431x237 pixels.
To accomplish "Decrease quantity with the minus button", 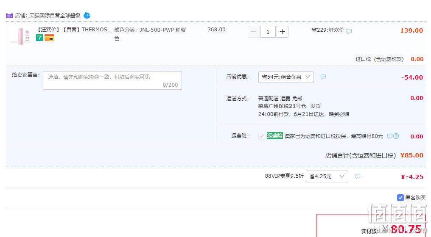I will 253,32.
